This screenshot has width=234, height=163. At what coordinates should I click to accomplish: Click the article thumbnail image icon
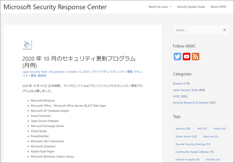27,45
